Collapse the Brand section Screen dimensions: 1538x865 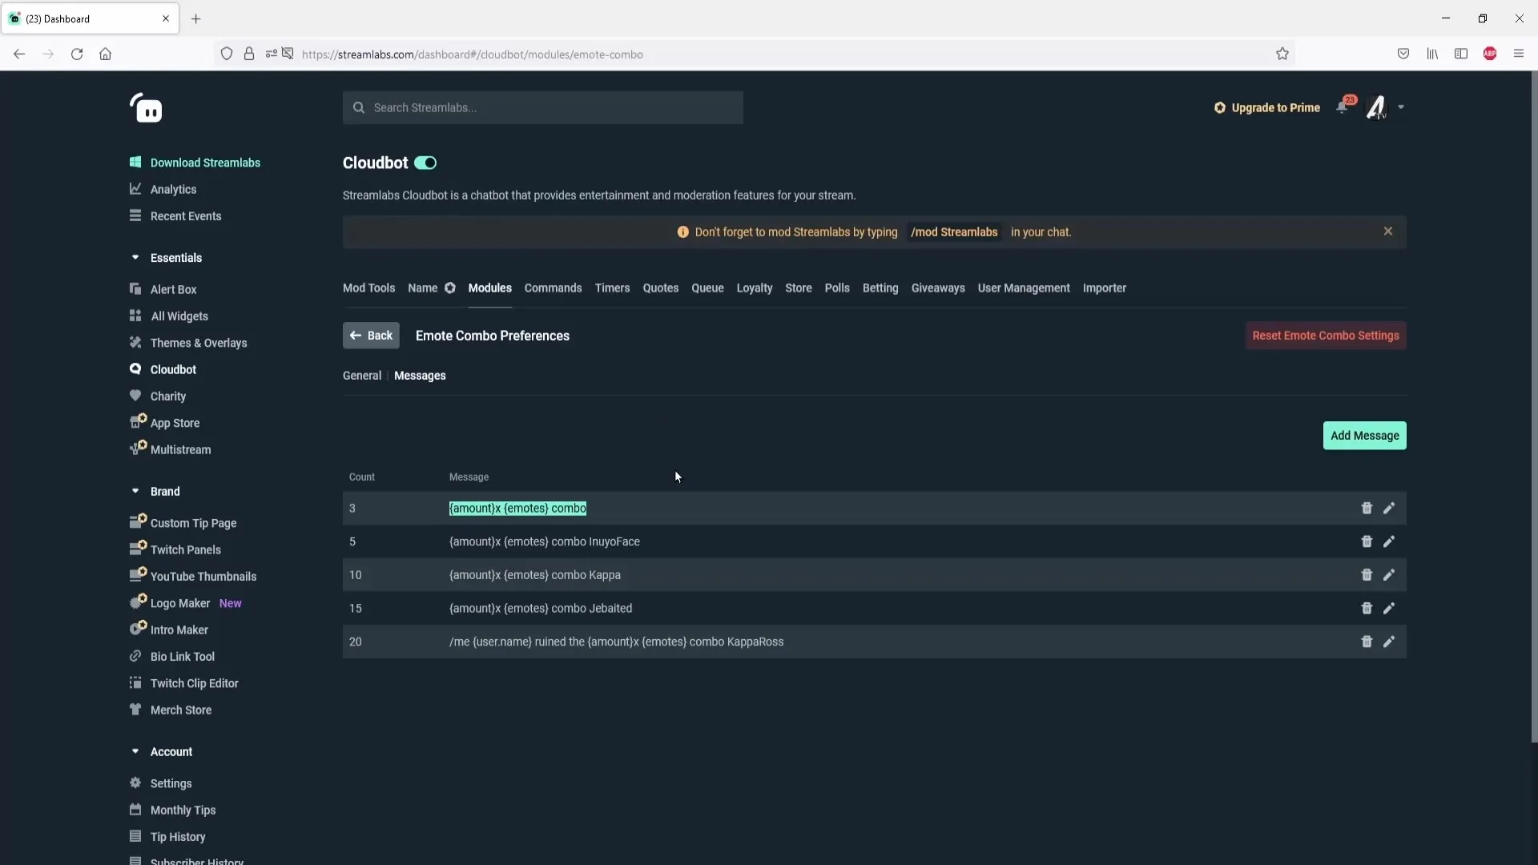tap(135, 491)
